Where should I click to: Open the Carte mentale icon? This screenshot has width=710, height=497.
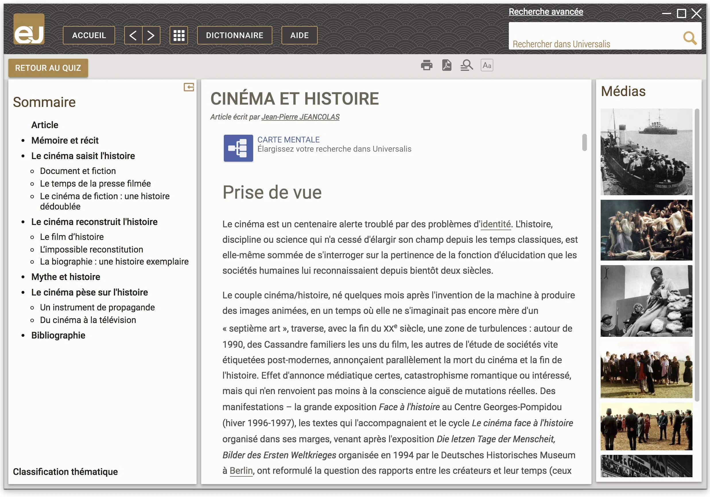[238, 148]
